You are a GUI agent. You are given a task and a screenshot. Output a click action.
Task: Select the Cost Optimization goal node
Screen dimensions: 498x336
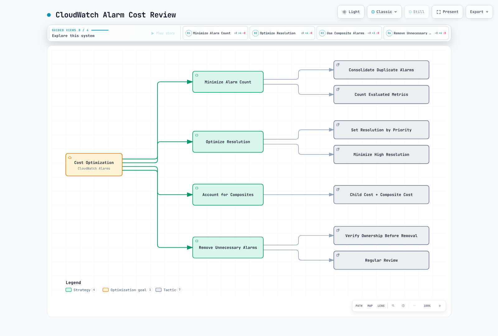(x=94, y=165)
